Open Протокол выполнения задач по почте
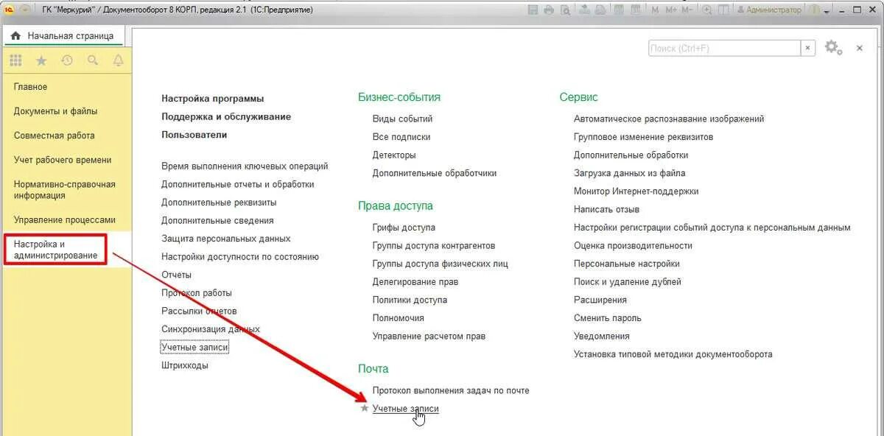884x436 pixels. (x=451, y=390)
